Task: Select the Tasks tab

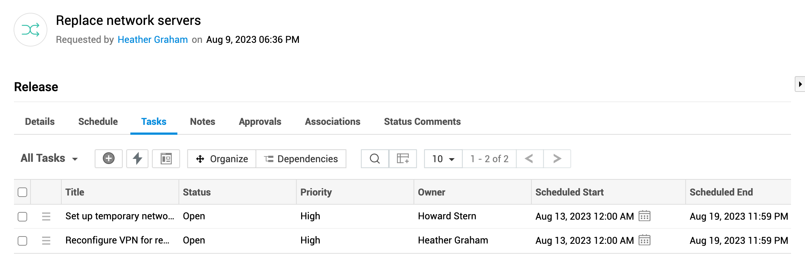Action: coord(154,122)
